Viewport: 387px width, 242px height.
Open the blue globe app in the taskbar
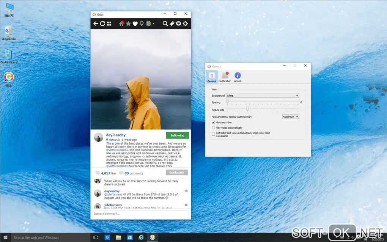coord(107,237)
